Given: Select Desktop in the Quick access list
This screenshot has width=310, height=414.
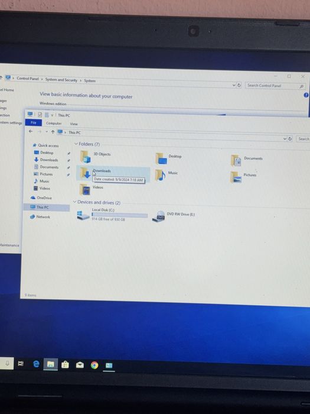Looking at the screenshot, I should pos(44,153).
